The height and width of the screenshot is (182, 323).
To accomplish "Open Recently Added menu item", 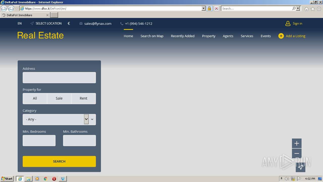I will pyautogui.click(x=183, y=36).
